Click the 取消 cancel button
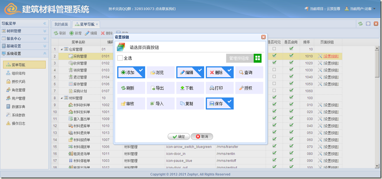This screenshot has height=179, width=382. 201,136
